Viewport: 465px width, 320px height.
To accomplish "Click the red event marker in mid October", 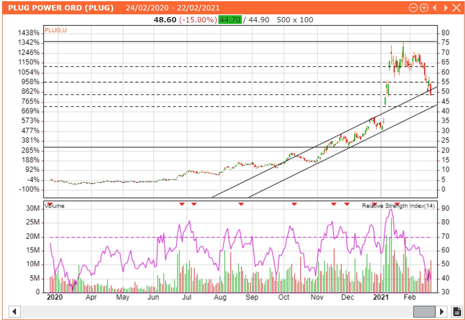I will (294, 204).
